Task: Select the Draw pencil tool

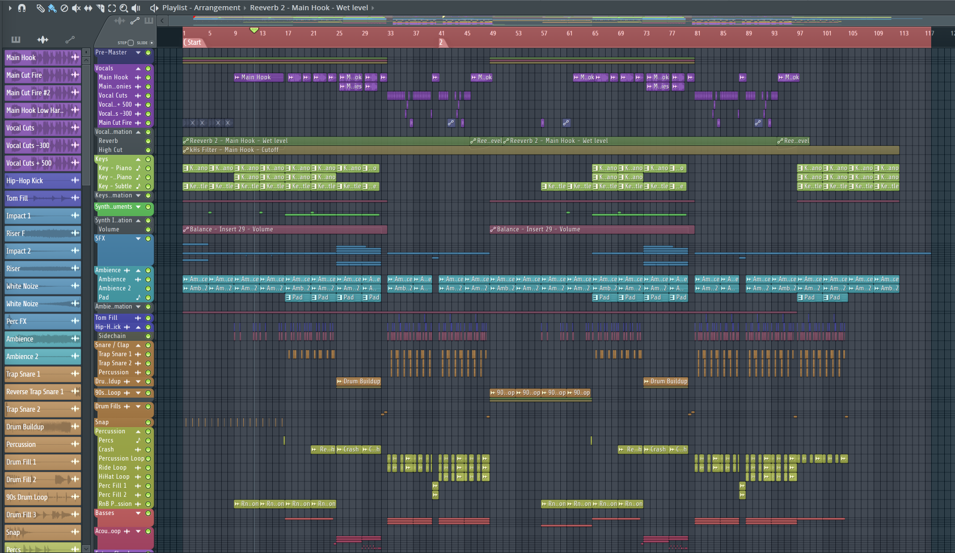Action: point(40,8)
